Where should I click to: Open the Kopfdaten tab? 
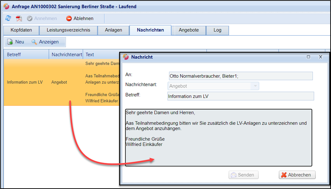tap(21, 30)
